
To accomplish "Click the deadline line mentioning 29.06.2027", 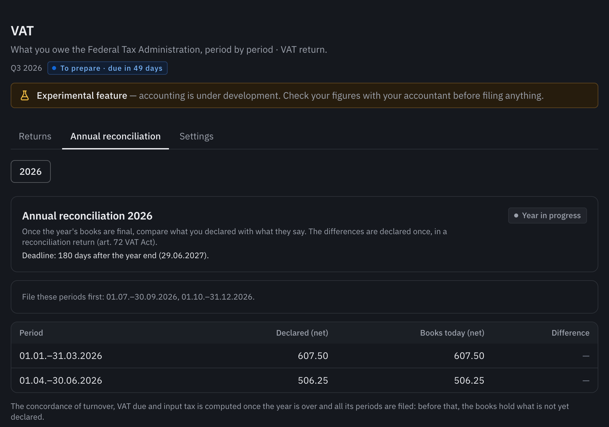I will coord(116,256).
